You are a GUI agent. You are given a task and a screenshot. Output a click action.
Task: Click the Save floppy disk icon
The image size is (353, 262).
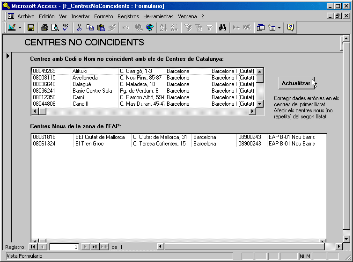(30, 28)
